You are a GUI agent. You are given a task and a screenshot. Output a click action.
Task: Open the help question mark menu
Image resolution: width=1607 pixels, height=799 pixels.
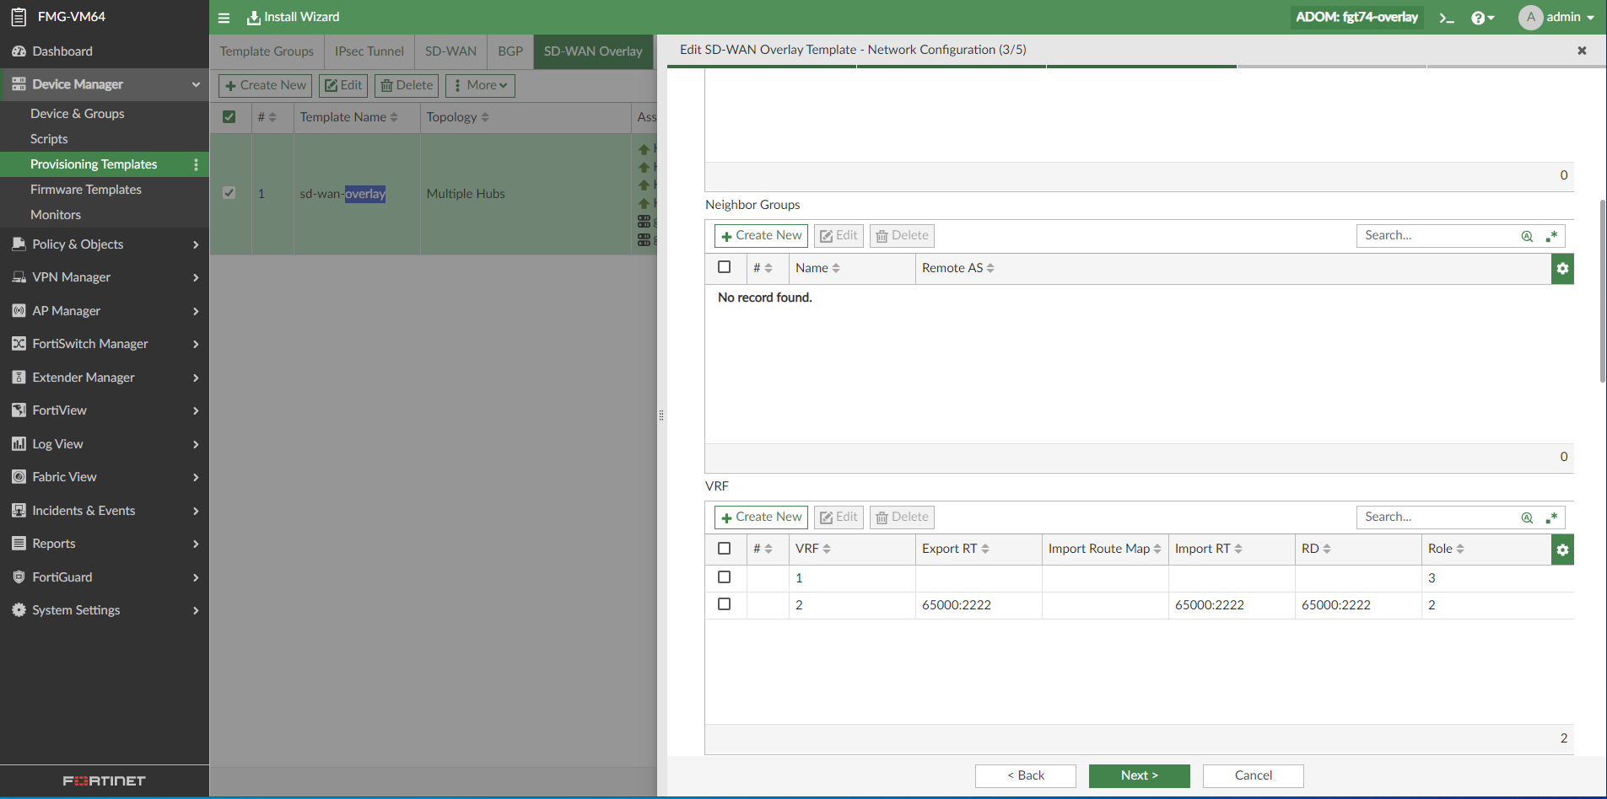click(x=1482, y=18)
